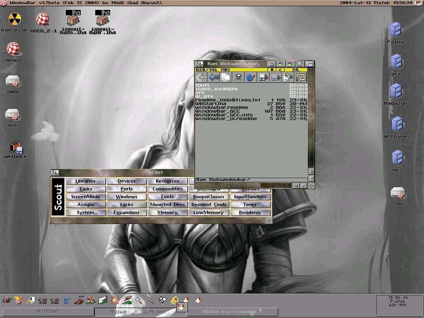Launch AMP player from the dock

coord(7,300)
